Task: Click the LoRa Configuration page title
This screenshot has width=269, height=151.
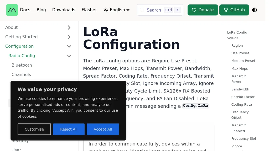Action: coord(131,38)
